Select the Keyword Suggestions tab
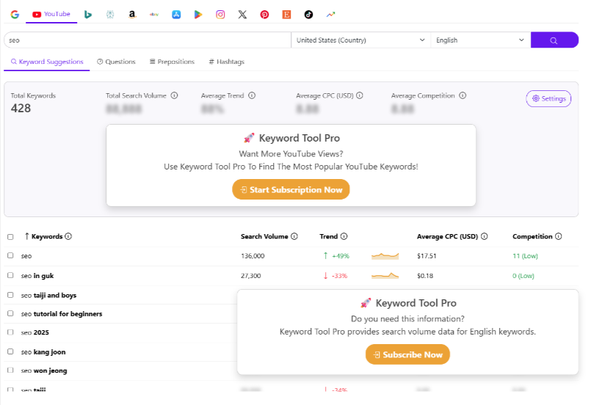 pos(47,62)
